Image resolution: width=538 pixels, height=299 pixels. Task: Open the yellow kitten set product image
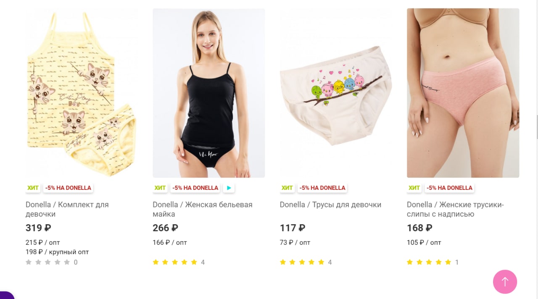tap(82, 93)
